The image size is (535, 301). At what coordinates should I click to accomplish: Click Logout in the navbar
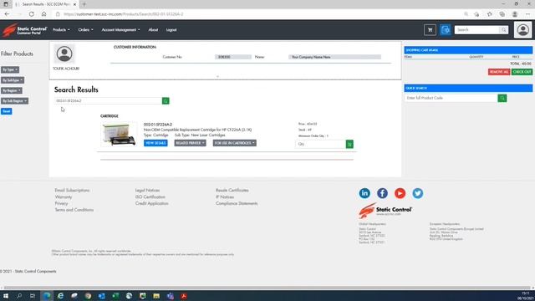pos(171,30)
